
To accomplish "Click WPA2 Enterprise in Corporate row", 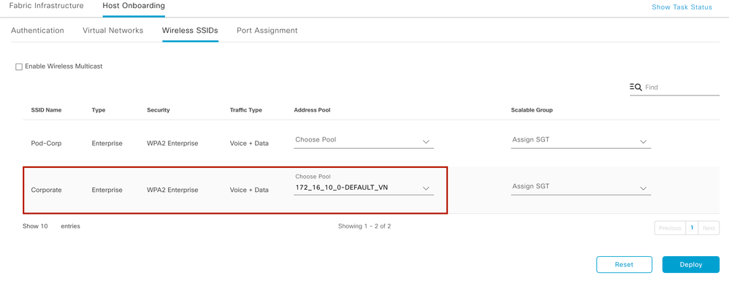I will pyautogui.click(x=172, y=190).
